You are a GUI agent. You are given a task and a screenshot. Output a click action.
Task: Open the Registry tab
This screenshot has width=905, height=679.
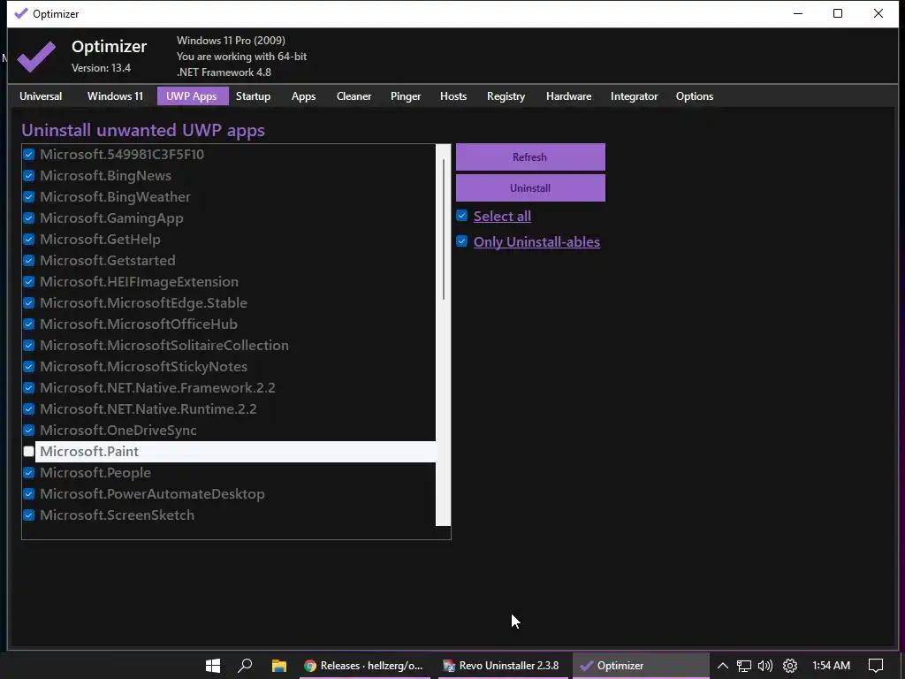pos(506,96)
